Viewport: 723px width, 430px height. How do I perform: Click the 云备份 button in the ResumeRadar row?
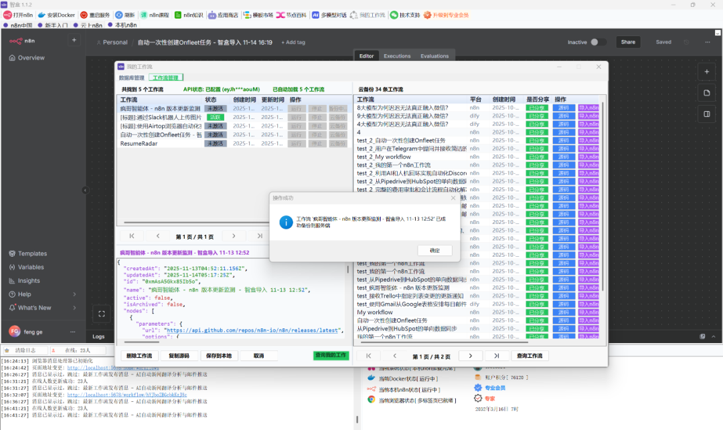pyautogui.click(x=337, y=144)
